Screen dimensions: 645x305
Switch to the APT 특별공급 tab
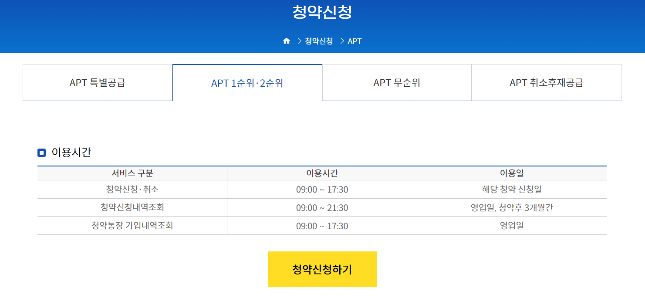coord(97,82)
